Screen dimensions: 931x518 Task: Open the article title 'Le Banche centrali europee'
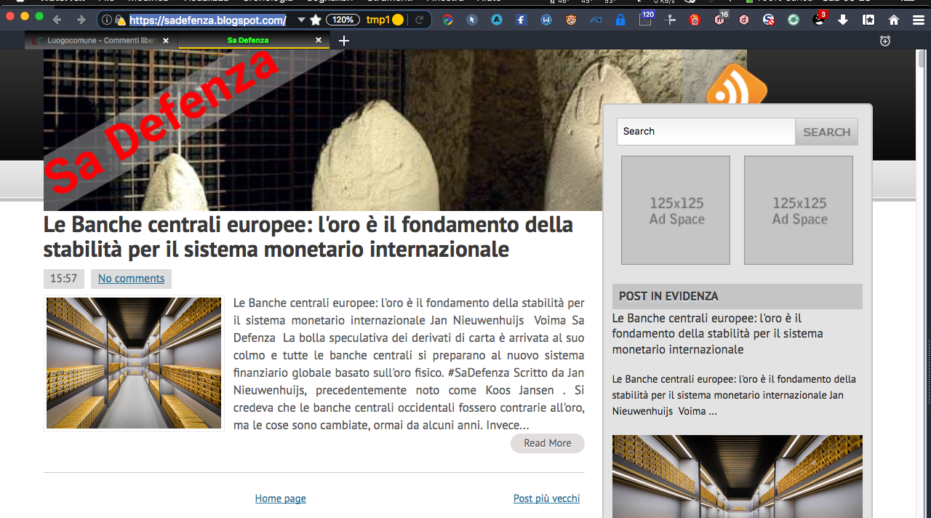click(308, 236)
